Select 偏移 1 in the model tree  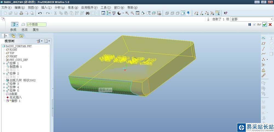16,101
